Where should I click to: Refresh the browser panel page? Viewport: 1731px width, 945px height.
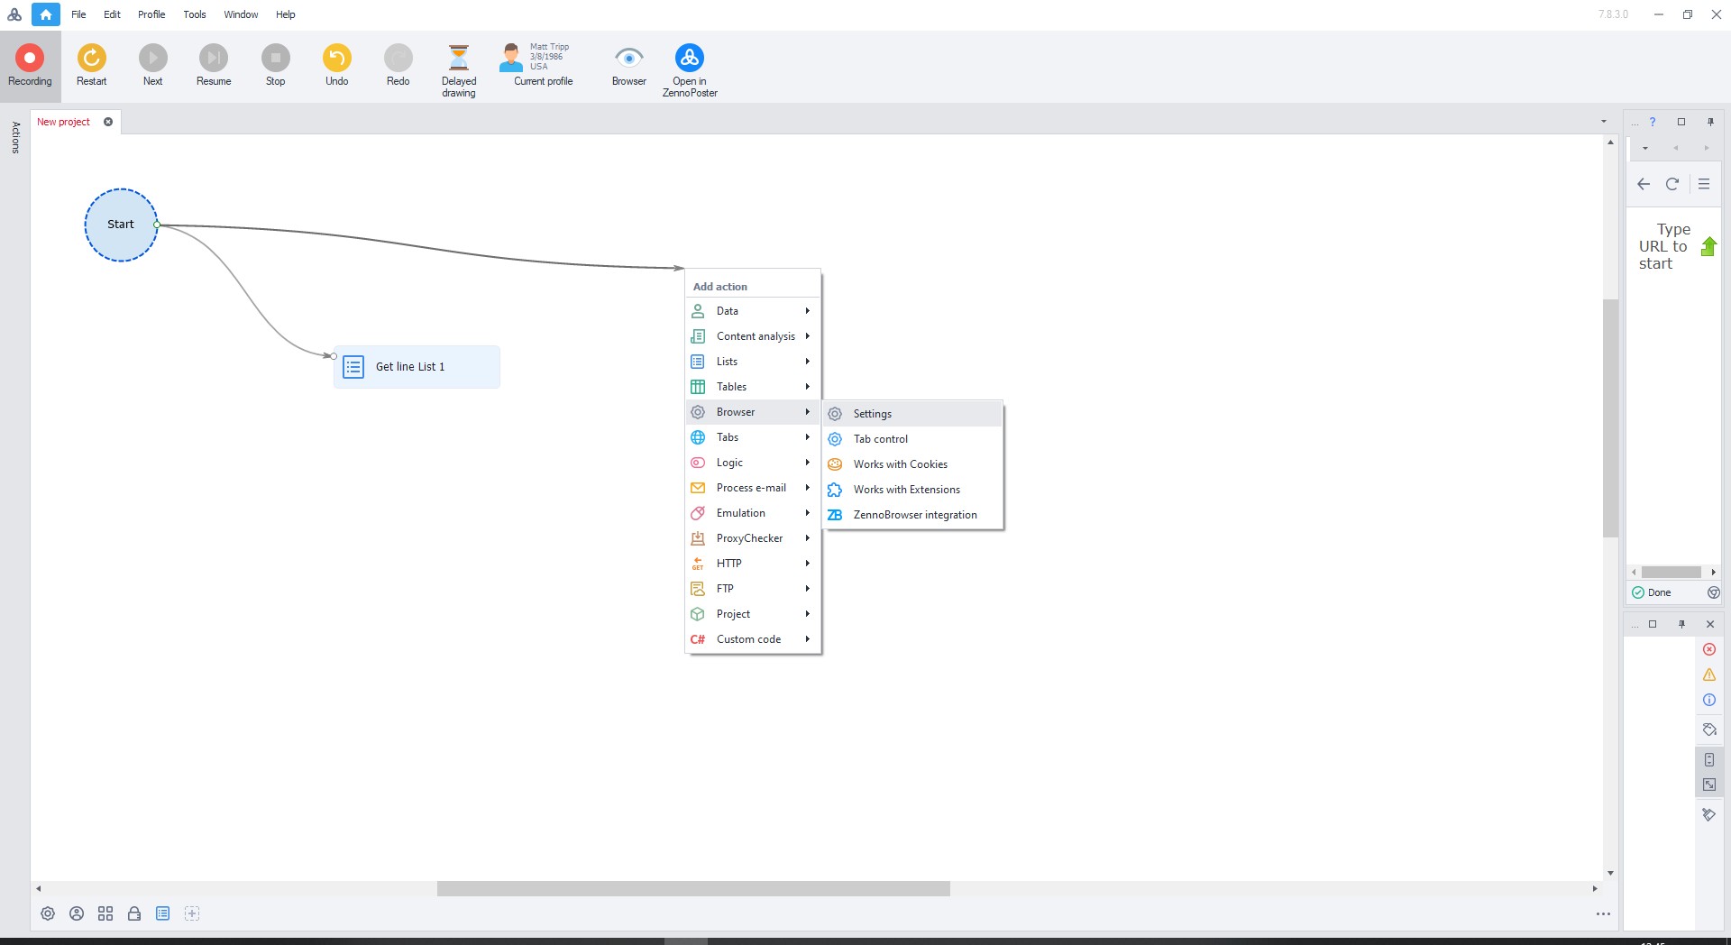click(x=1671, y=184)
